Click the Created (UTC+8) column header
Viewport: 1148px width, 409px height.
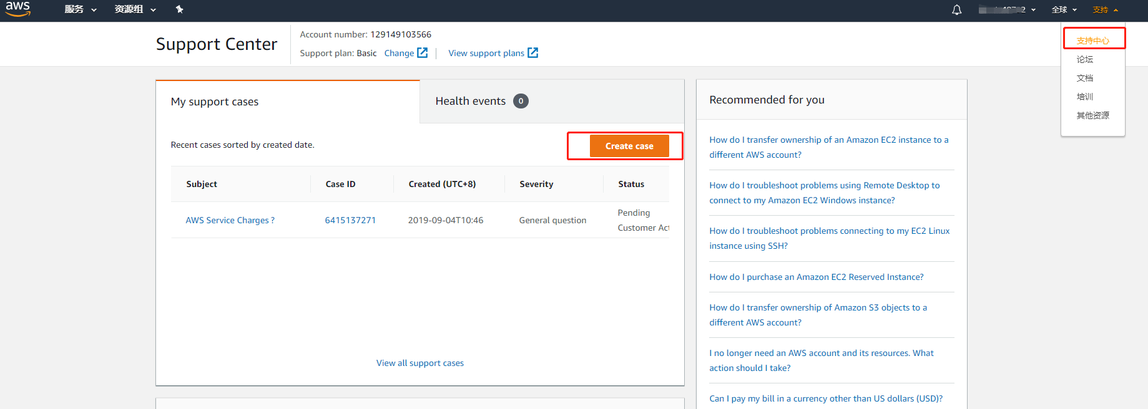coord(442,184)
